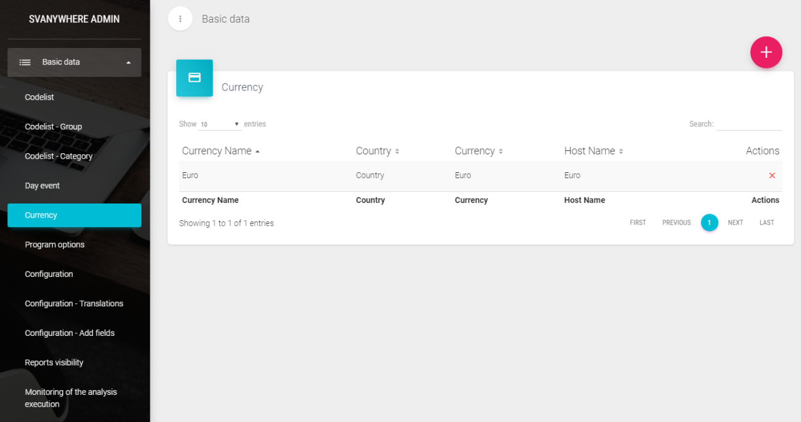The height and width of the screenshot is (422, 801).
Task: Open Codelist in the sidebar
Action: [x=39, y=97]
